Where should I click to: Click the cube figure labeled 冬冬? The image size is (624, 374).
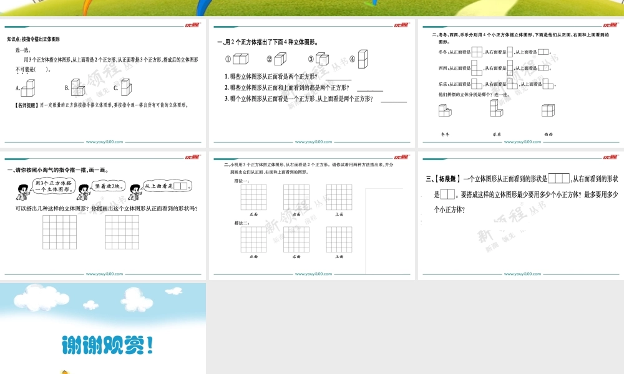click(444, 110)
